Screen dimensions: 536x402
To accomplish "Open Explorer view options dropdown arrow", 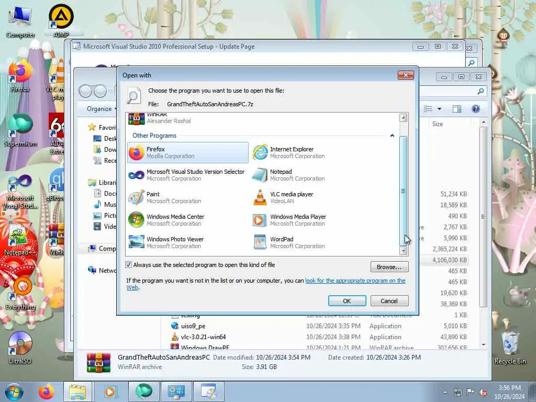I will (440, 109).
